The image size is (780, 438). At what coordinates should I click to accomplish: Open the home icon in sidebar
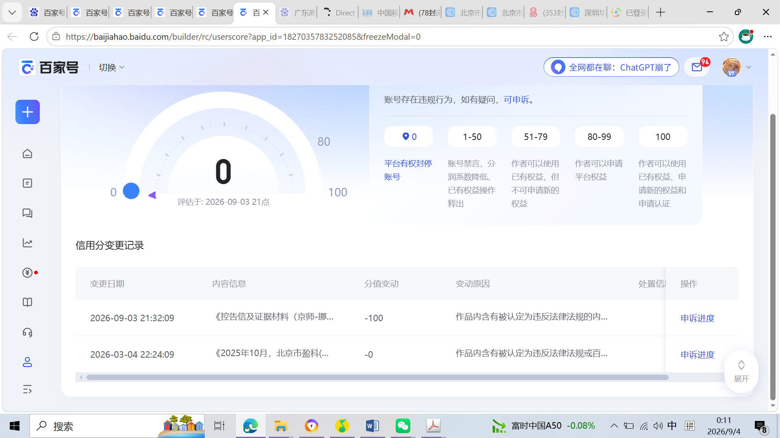[x=27, y=154]
